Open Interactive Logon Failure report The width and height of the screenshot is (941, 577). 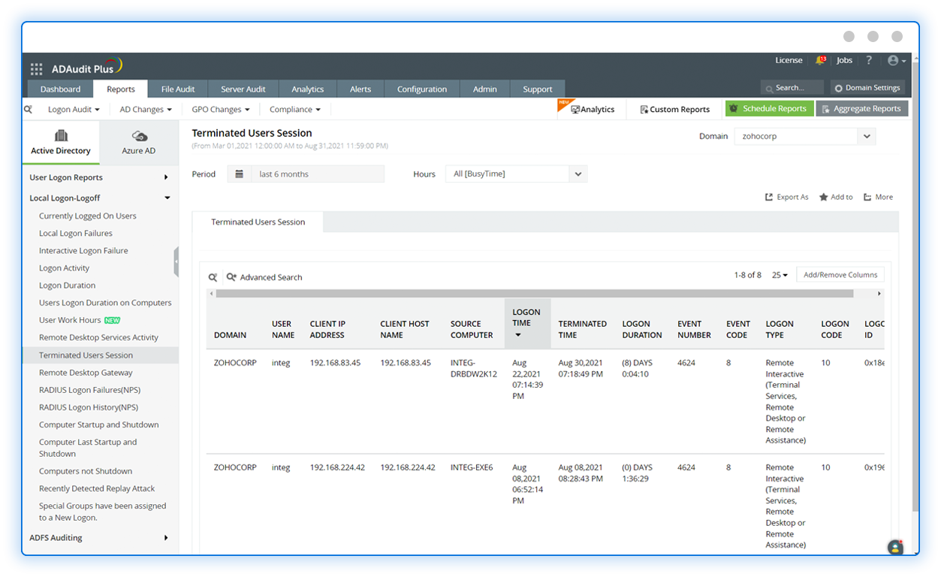(83, 250)
